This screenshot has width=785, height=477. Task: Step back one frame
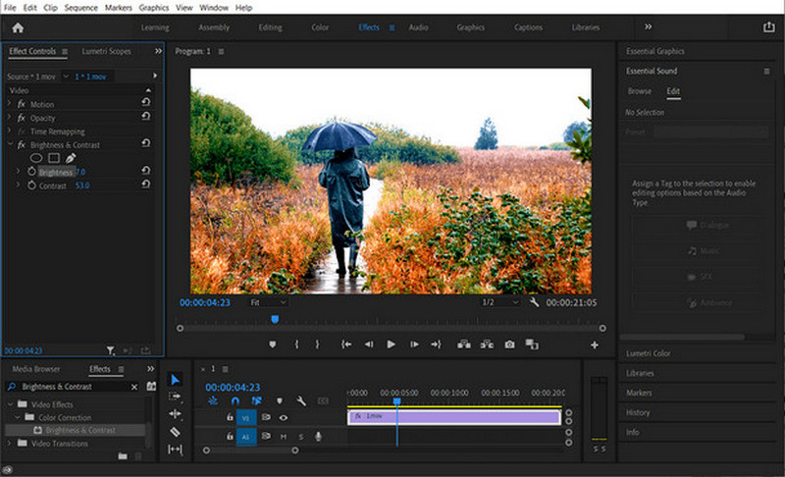pyautogui.click(x=369, y=344)
